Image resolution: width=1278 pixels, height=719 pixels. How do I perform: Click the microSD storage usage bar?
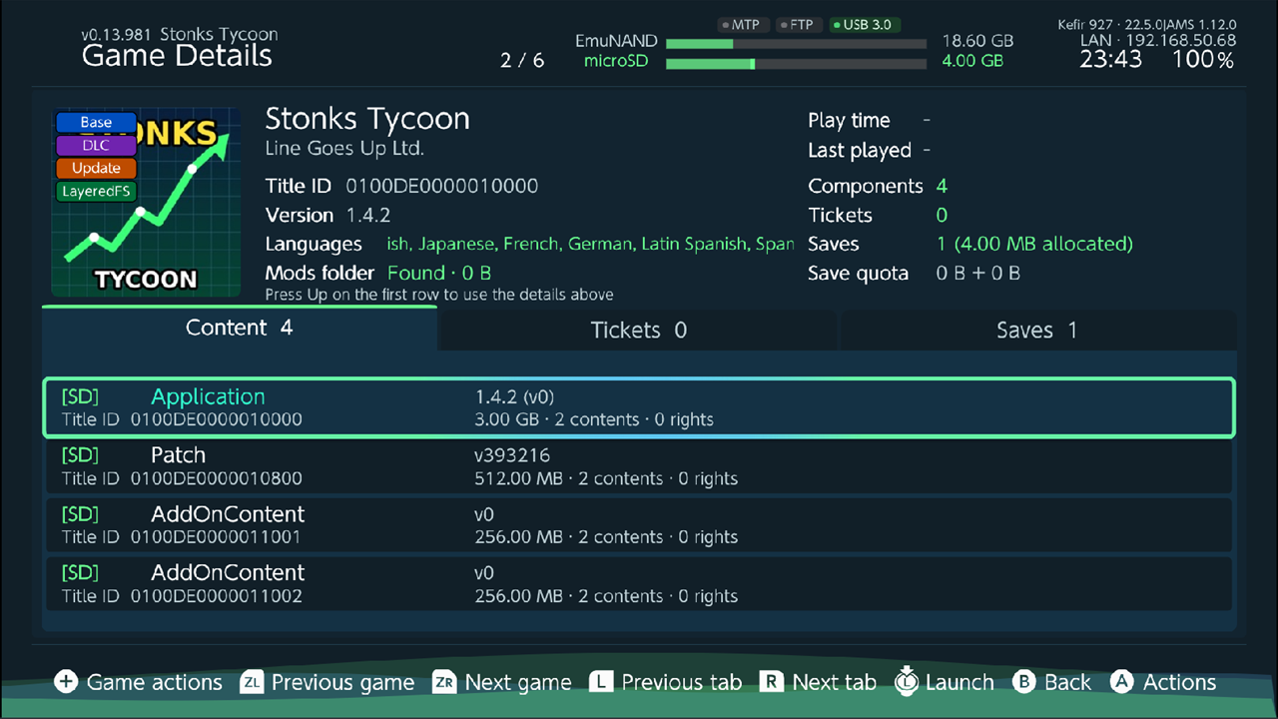tap(796, 63)
